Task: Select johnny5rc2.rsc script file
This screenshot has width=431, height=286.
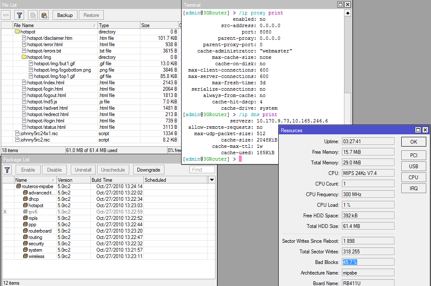Action: point(35,140)
